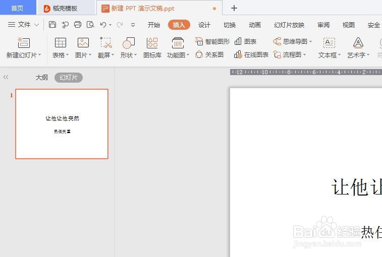Click the Save icon in quick access toolbar

coord(52,25)
